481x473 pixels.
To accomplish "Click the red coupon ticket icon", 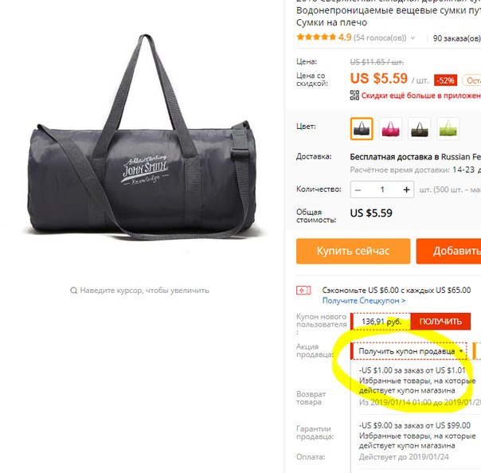I will click(303, 290).
